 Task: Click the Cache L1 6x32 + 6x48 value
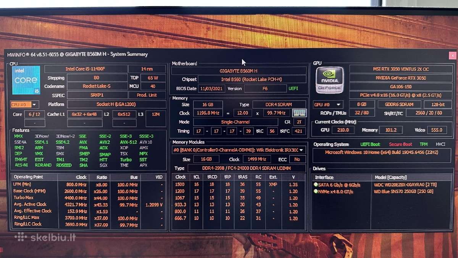[x=85, y=114]
